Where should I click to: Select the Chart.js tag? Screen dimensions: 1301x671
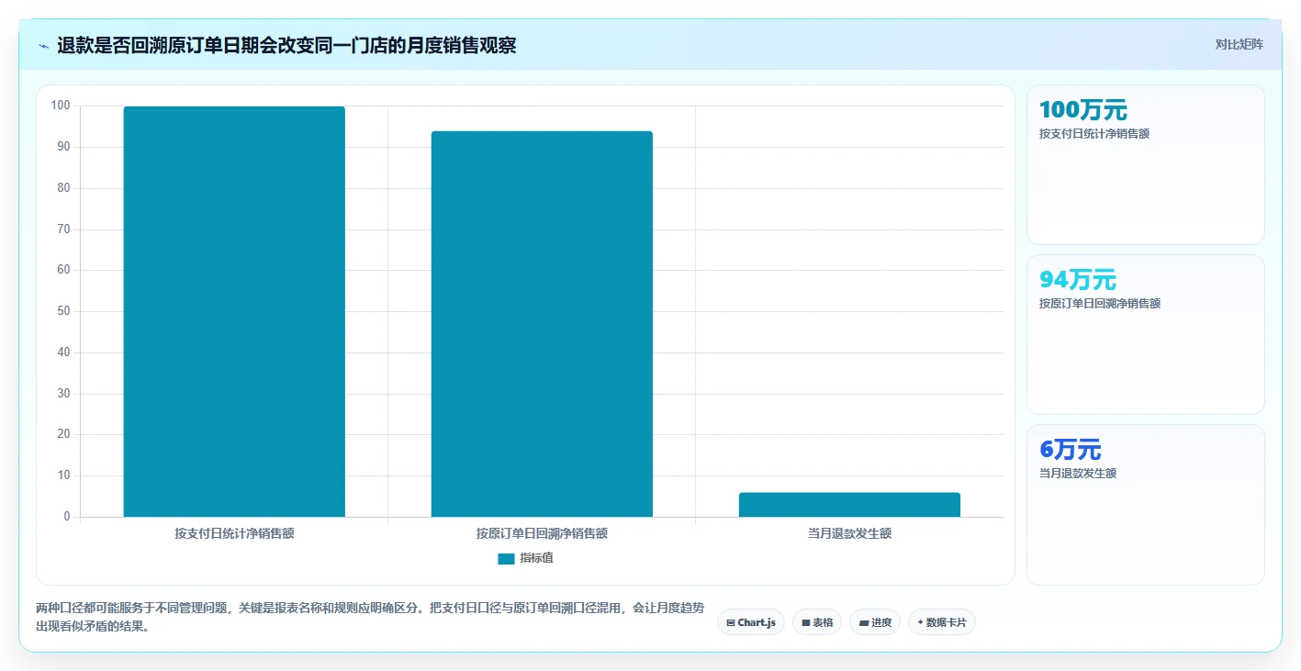pyautogui.click(x=751, y=622)
